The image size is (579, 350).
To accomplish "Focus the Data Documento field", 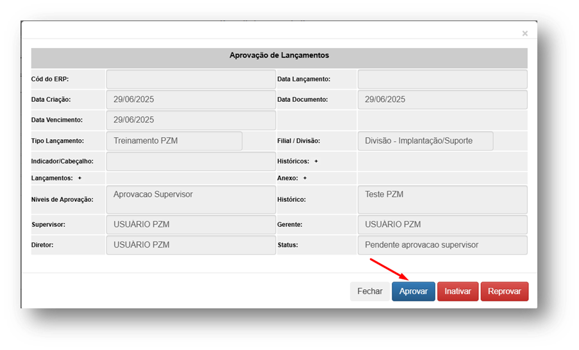I will click(x=442, y=100).
